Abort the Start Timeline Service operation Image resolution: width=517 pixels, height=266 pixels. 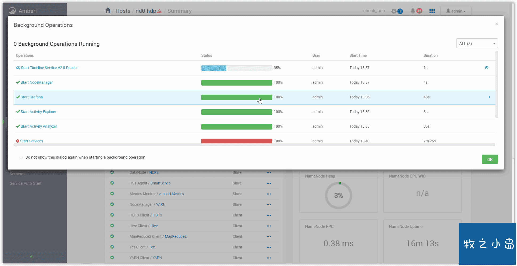point(487,68)
